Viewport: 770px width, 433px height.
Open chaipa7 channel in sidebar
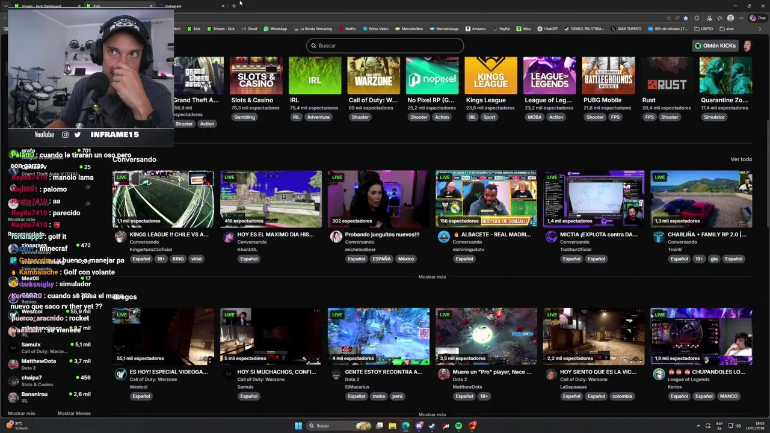pyautogui.click(x=49, y=381)
